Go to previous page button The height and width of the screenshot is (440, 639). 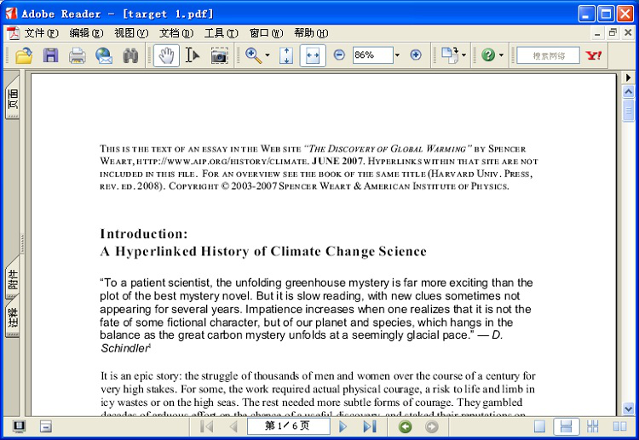coord(233,426)
